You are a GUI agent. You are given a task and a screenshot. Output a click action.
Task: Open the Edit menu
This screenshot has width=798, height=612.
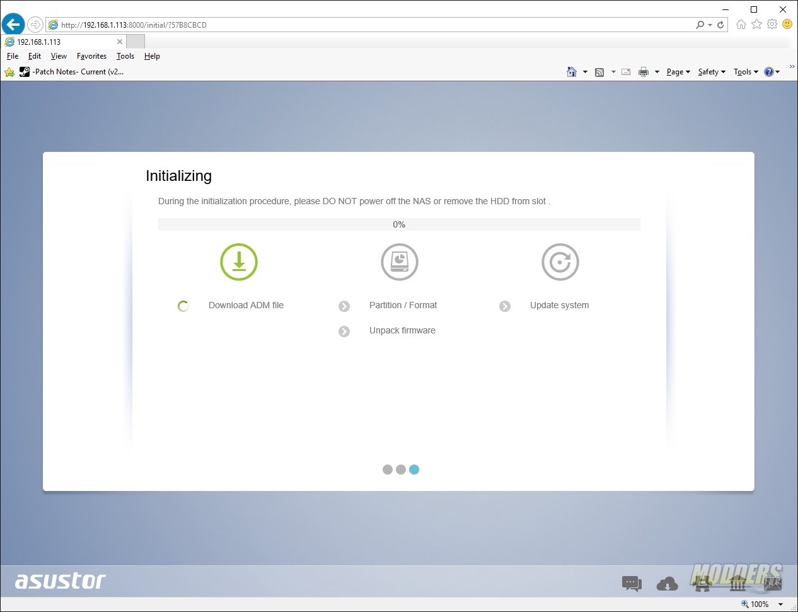[35, 56]
